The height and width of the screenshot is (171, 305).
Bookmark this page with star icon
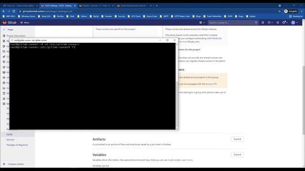pos(280,11)
